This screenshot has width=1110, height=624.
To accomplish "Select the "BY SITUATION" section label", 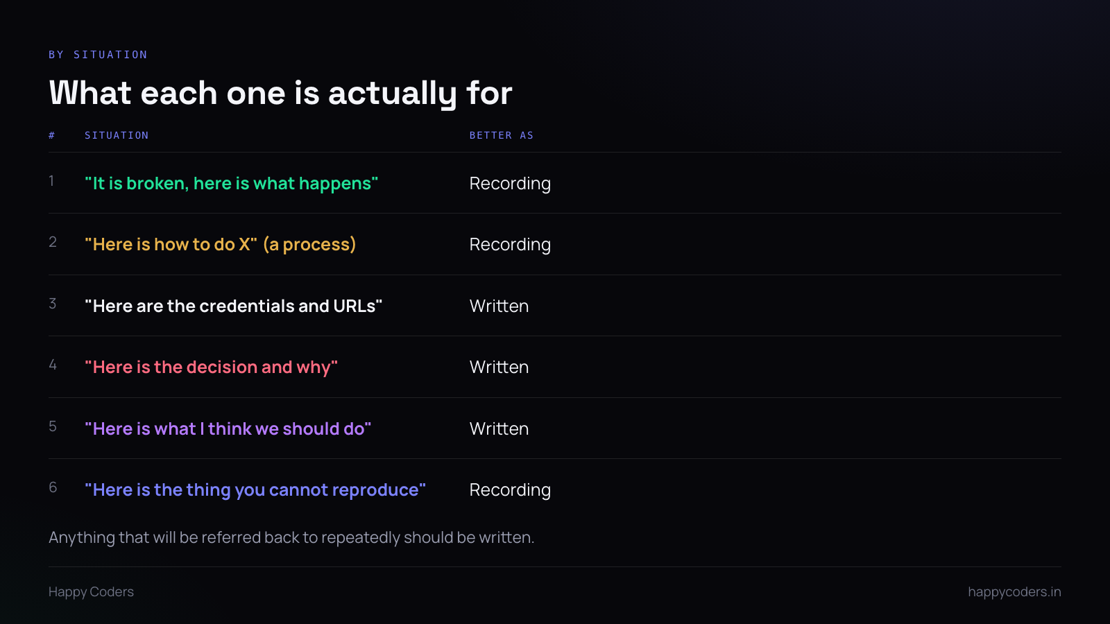I will (98, 55).
